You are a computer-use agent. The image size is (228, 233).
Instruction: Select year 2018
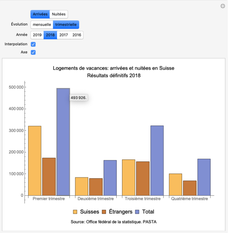tap(50, 35)
